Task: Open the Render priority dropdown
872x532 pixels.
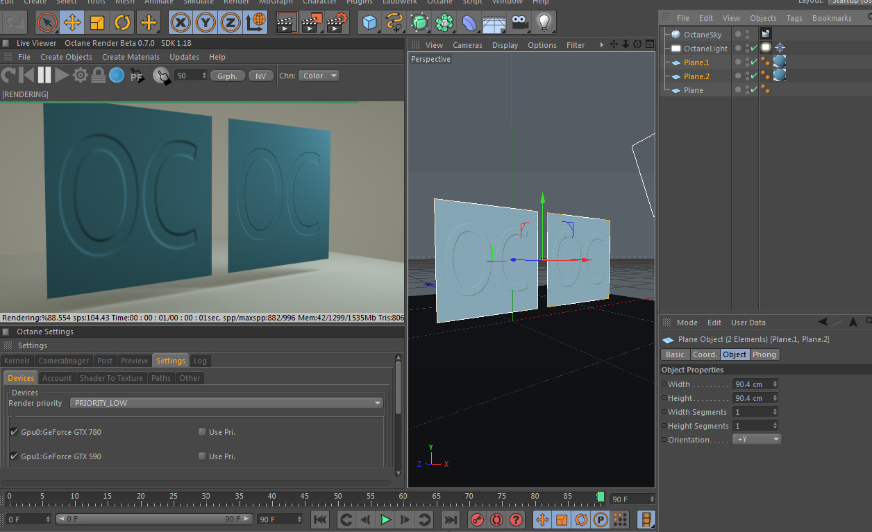Action: [x=227, y=403]
